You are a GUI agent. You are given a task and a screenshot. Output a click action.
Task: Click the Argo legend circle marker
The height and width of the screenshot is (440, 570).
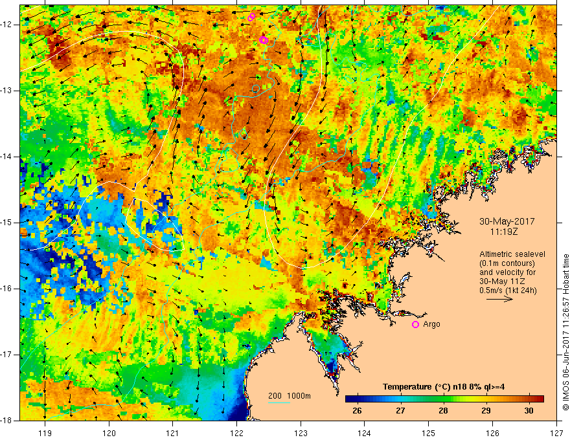[415, 325]
